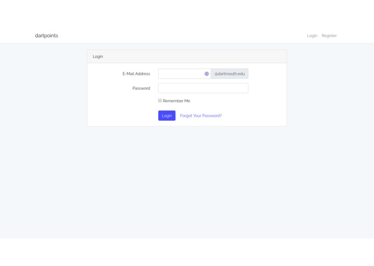The image size is (374, 266).
Task: Focus the Password input field
Action: click(x=203, y=88)
